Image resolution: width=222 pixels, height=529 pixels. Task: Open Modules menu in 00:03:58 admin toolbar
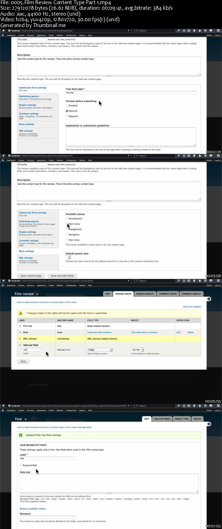(x=60, y=160)
